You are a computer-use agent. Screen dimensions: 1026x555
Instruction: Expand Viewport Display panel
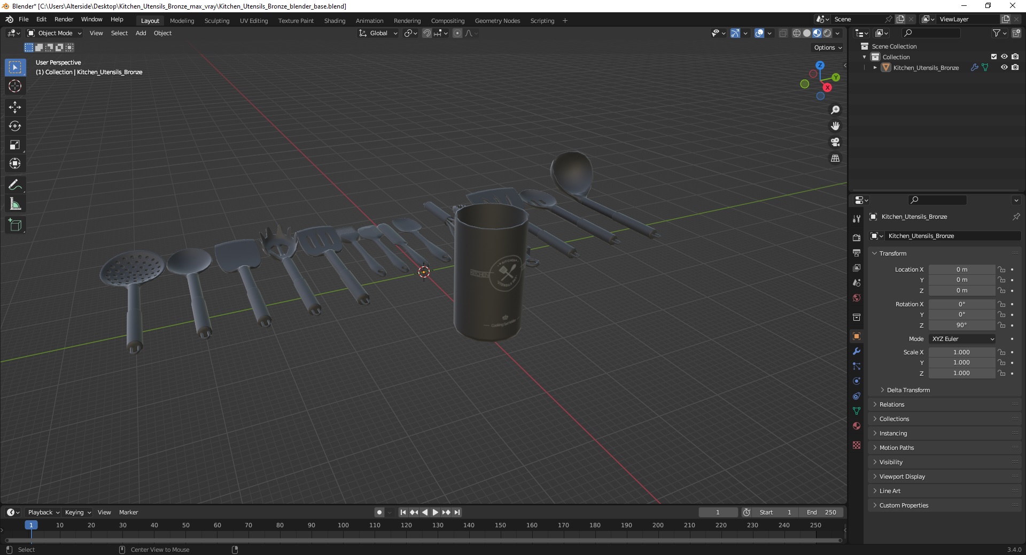pyautogui.click(x=902, y=477)
